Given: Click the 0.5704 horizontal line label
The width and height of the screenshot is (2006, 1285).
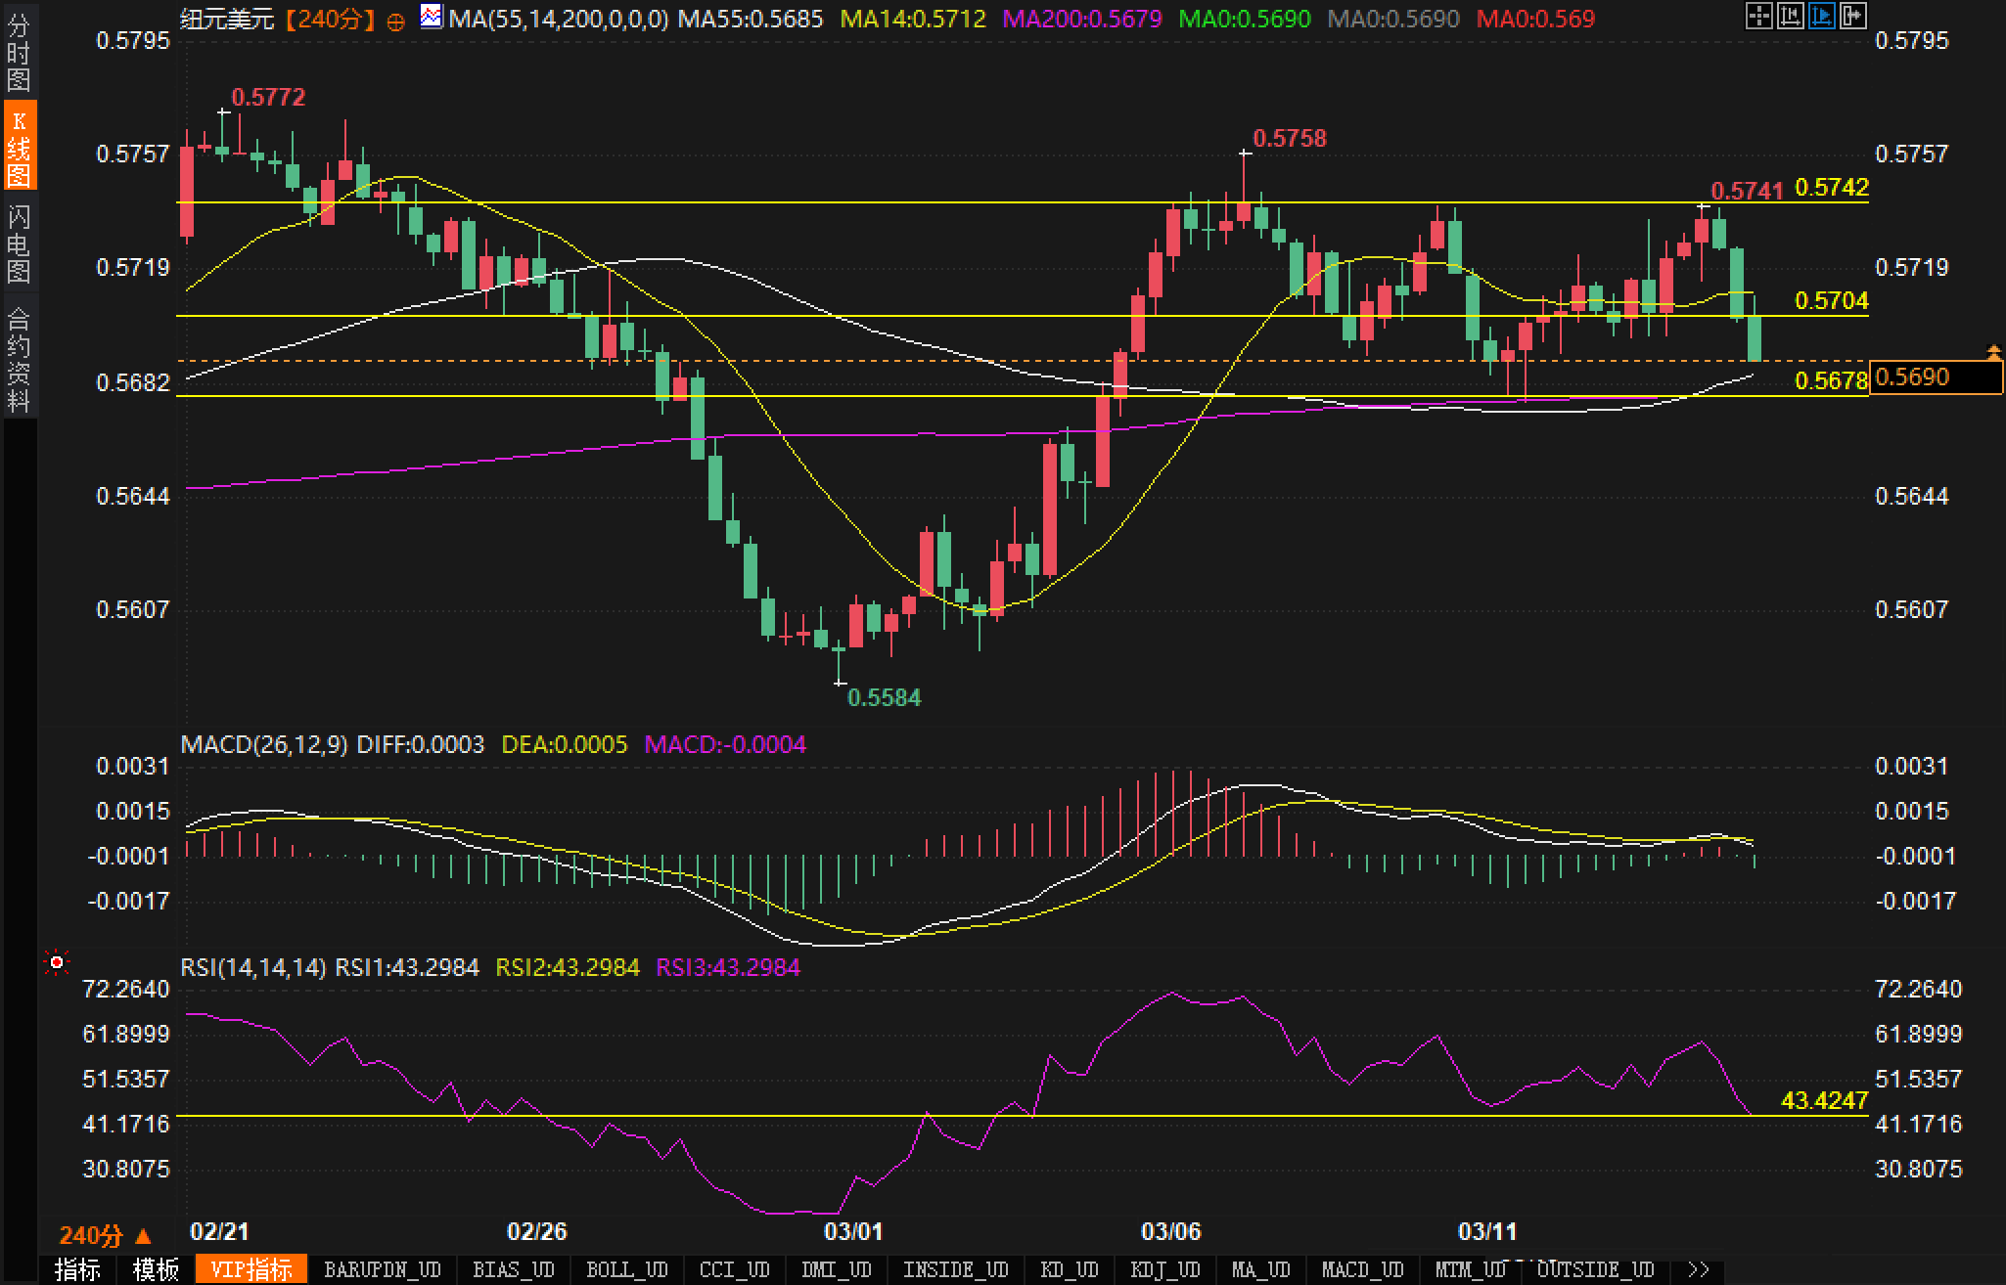Looking at the screenshot, I should point(1832,300).
